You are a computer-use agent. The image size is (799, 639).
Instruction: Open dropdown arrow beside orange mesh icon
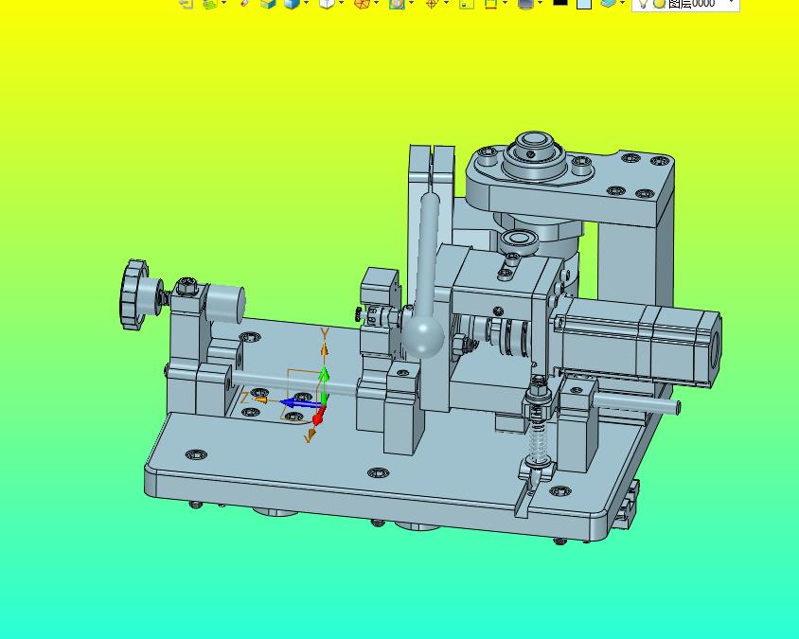pos(376,3)
